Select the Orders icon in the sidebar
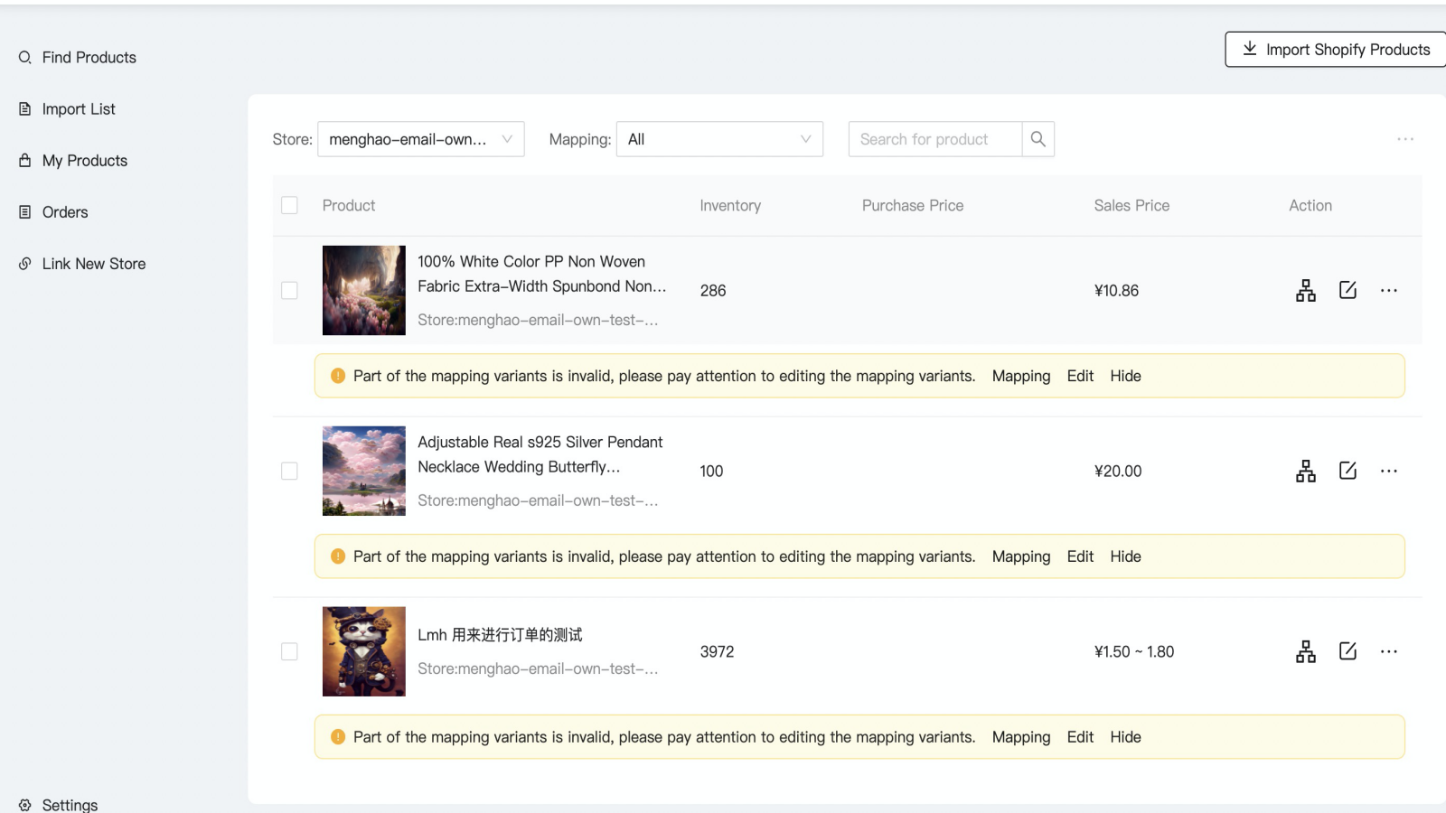Screen dimensions: 1446x813 (x=24, y=211)
